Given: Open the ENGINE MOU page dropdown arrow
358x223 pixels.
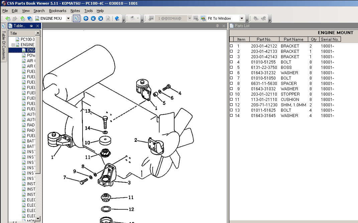Looking at the screenshot, I should pyautogui.click(x=68, y=18).
